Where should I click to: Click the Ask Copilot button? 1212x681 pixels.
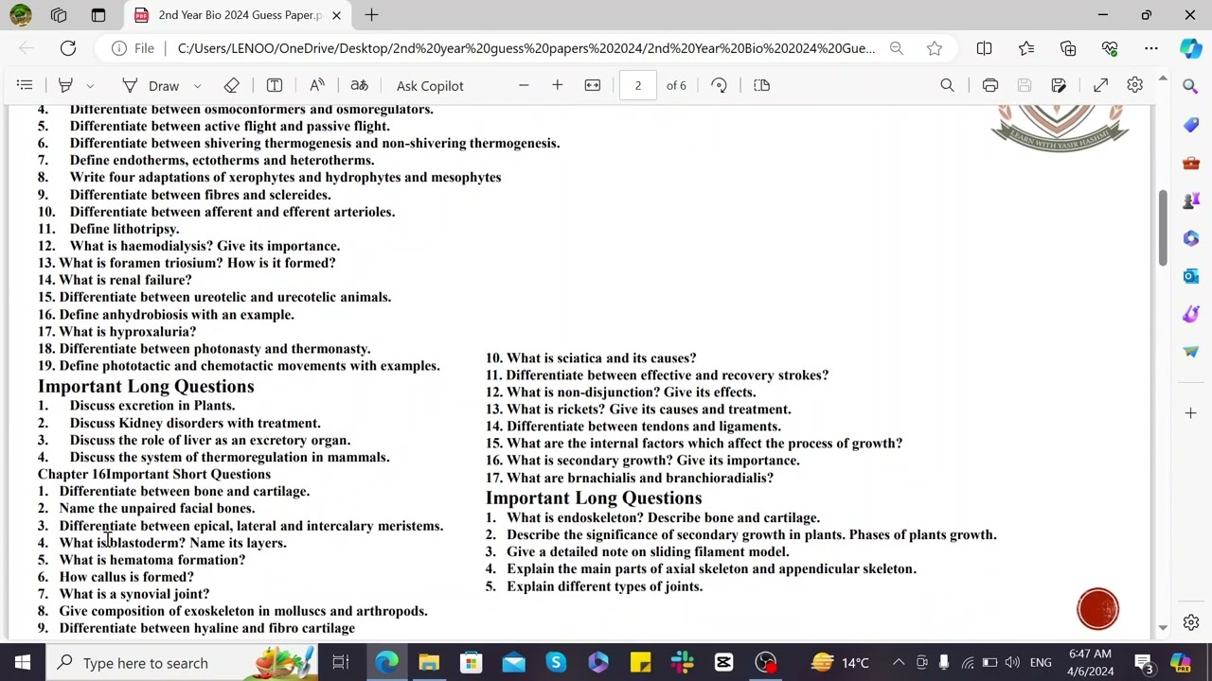coord(430,86)
